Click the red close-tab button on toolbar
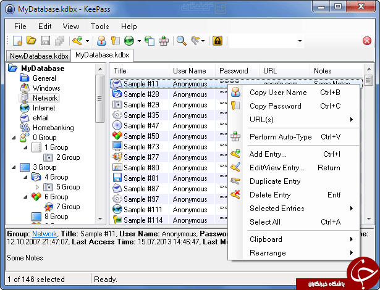380x290 pixels. (367, 41)
